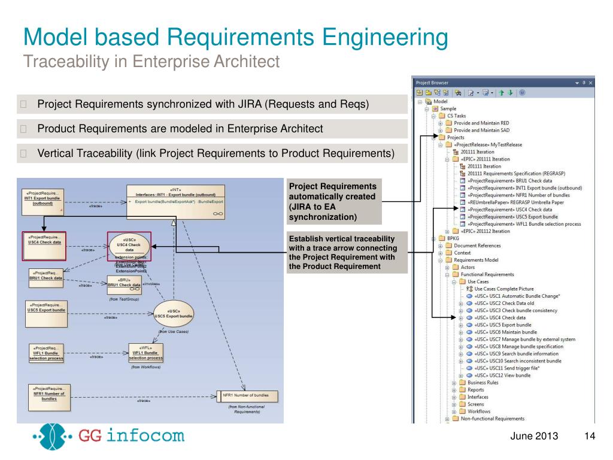
Task: Collapse the ProjectRelease MyTestRelease node
Action: coord(441,145)
